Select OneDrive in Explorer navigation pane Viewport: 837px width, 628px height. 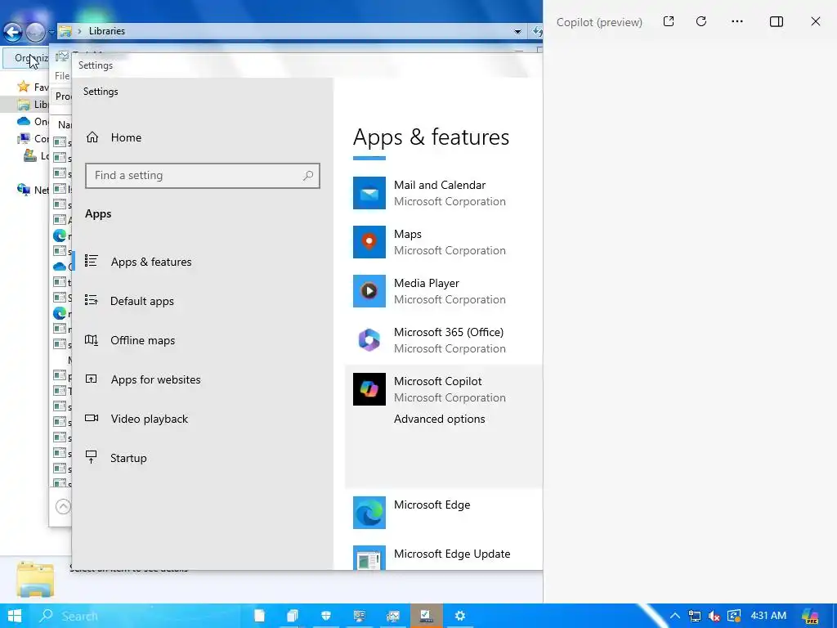tap(33, 121)
